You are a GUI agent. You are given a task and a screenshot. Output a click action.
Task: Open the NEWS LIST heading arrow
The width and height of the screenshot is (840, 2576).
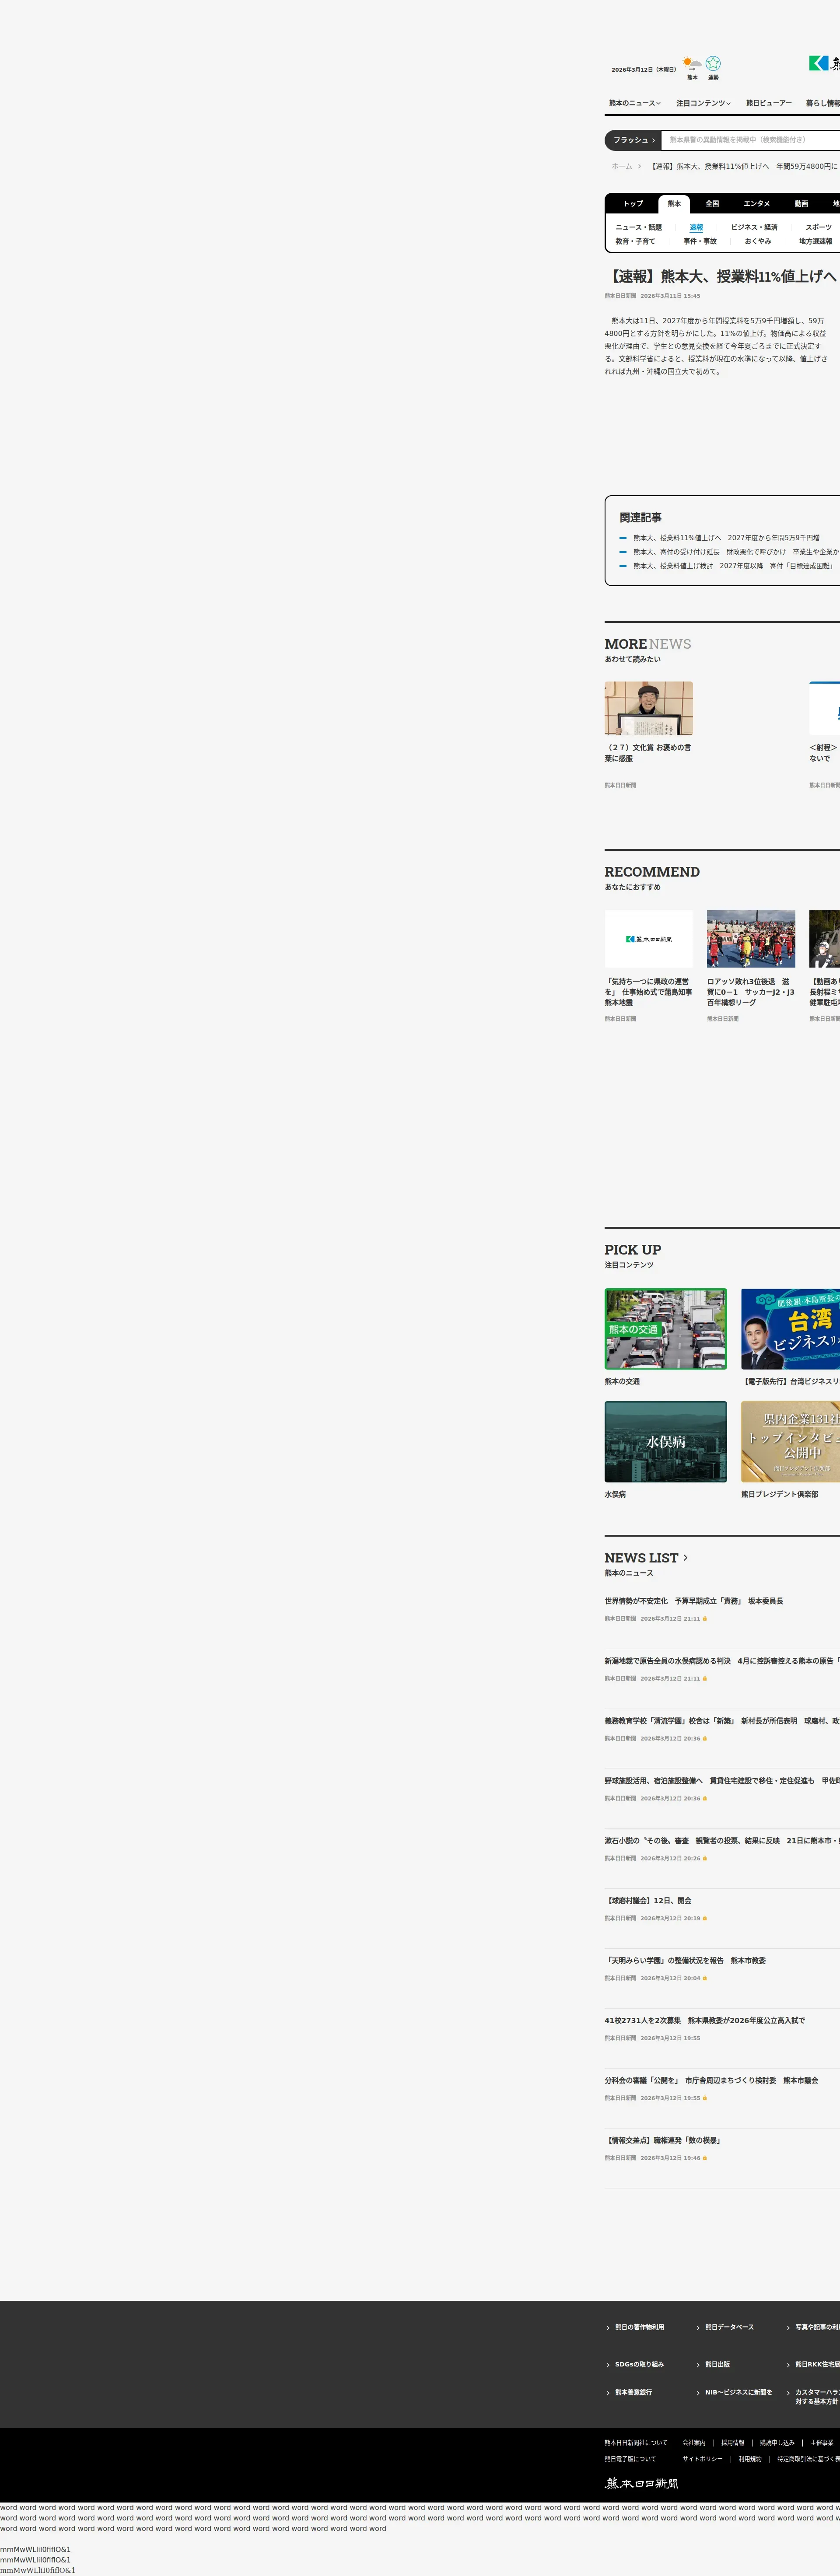point(685,1558)
